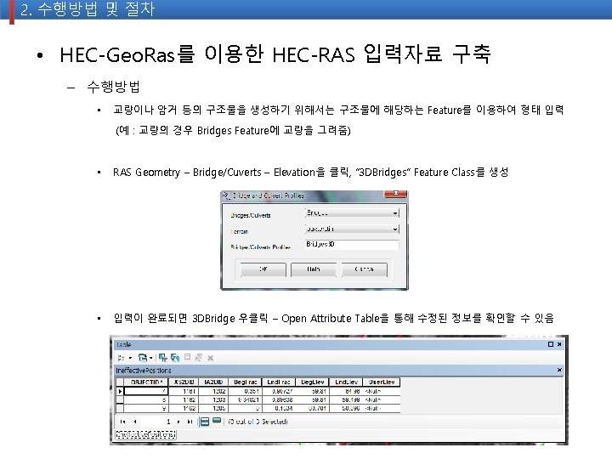Click Clear Selection icon in table toolbar
Image resolution: width=612 pixels, height=459 pixels.
[187, 357]
